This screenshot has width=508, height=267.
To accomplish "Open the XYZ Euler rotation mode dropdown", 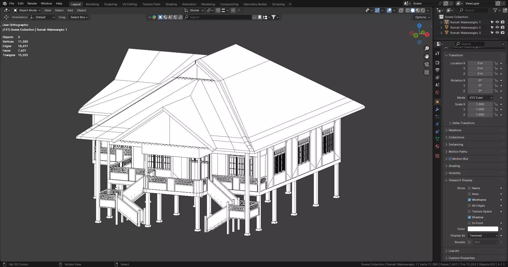I will coord(480,98).
